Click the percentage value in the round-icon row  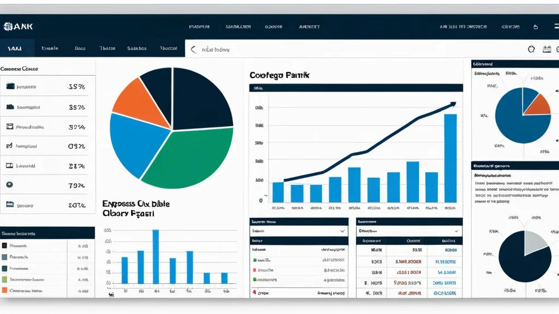[76, 185]
